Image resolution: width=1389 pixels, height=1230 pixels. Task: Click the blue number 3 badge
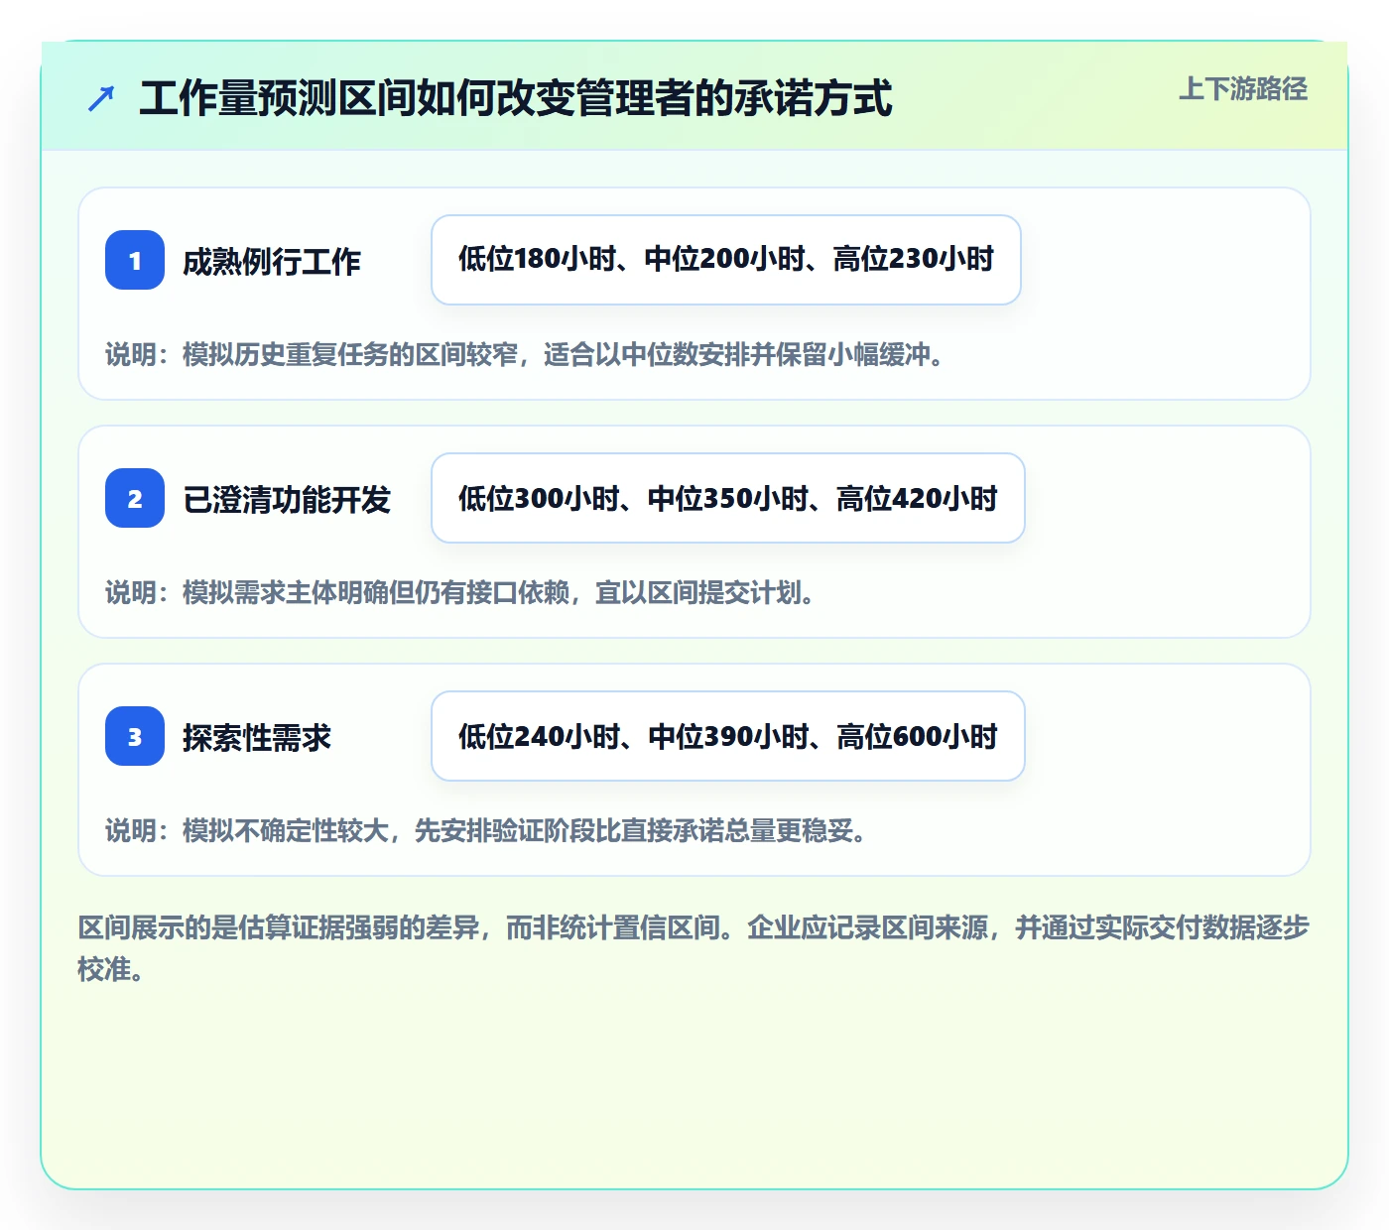(135, 736)
